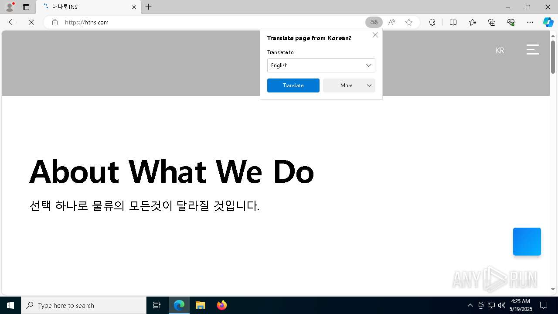Open Collections panel

[x=492, y=22]
